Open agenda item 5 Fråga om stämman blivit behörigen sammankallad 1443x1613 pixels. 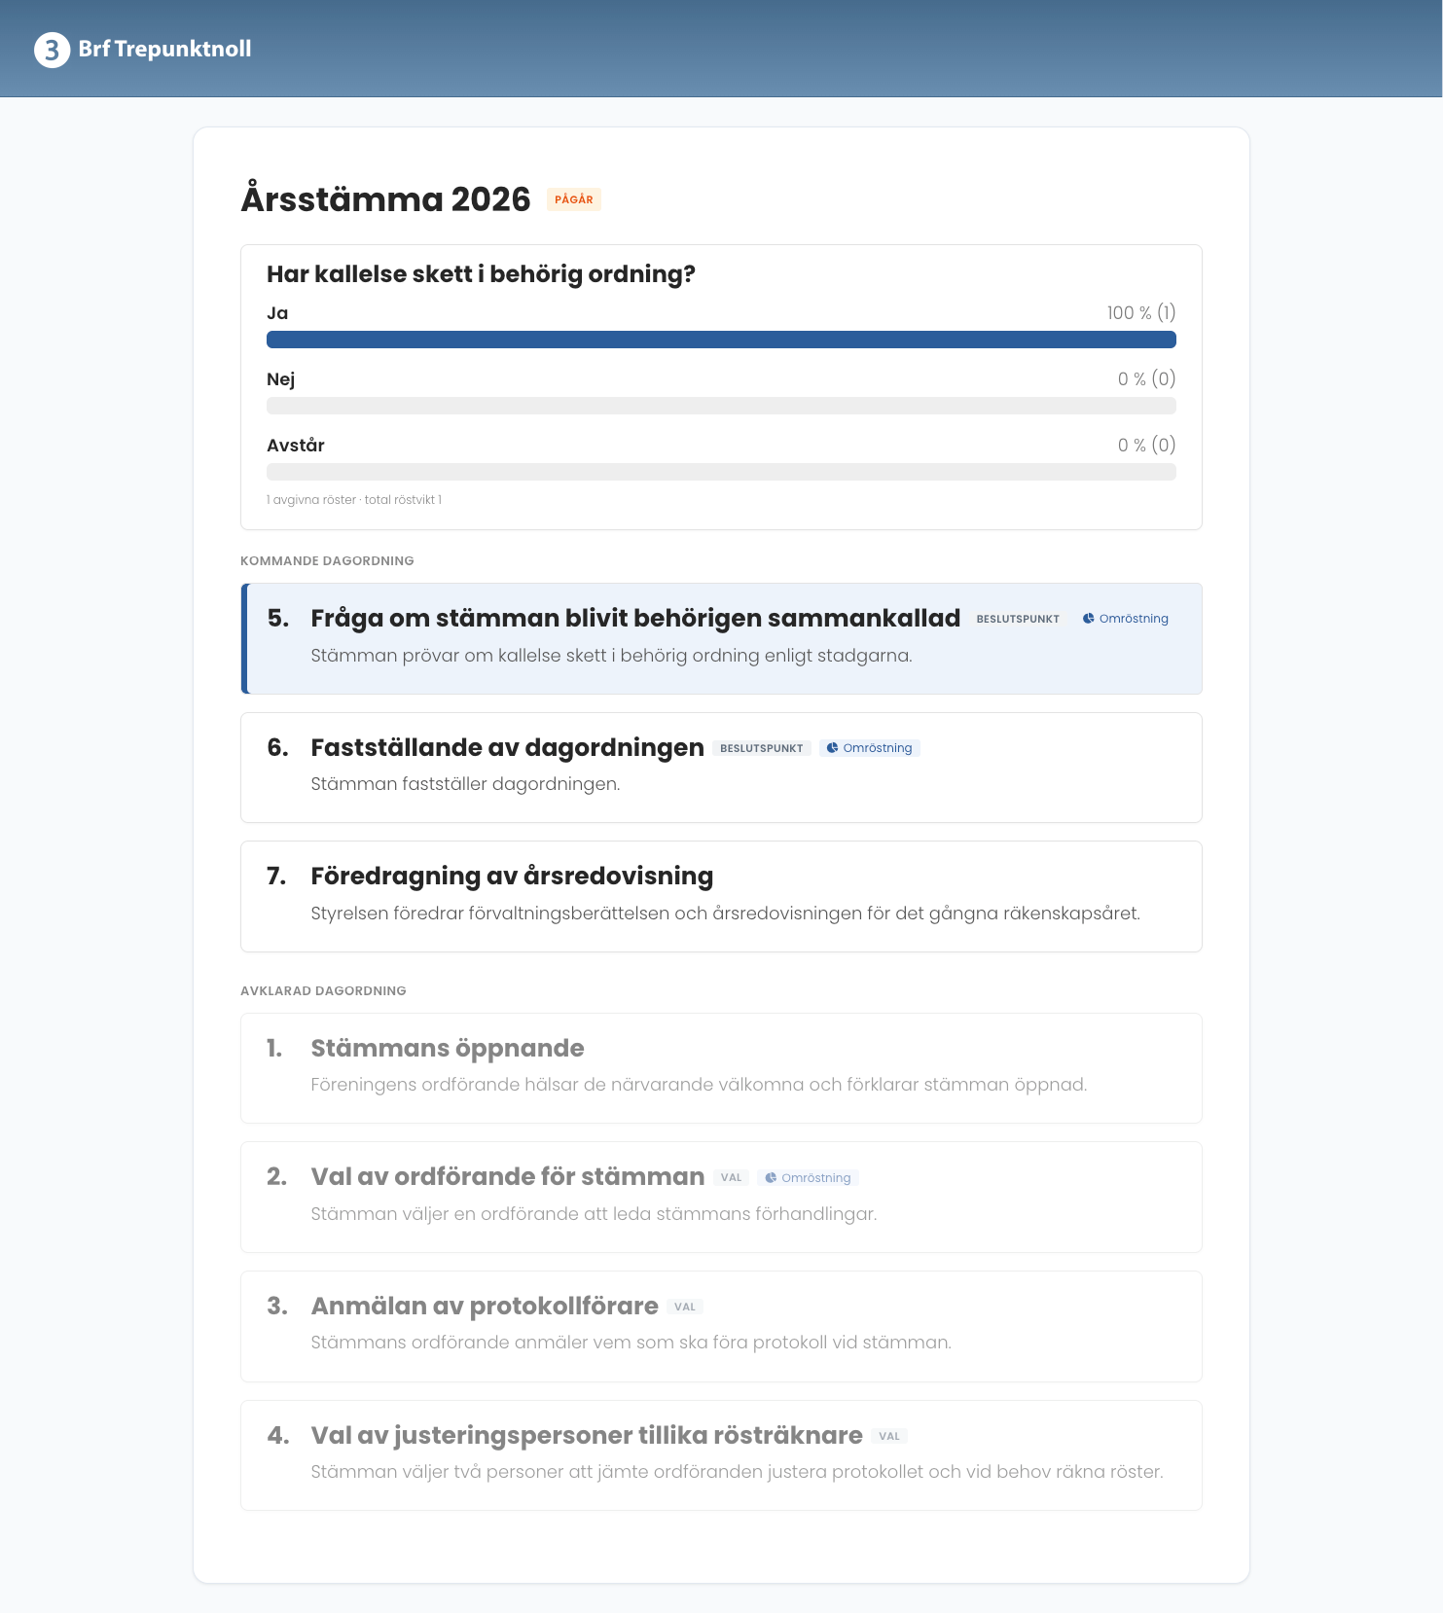pyautogui.click(x=721, y=638)
